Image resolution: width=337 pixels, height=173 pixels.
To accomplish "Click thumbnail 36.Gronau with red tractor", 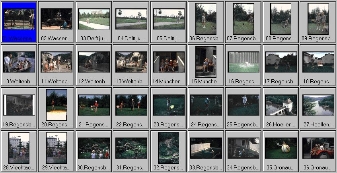I will click(x=318, y=148).
